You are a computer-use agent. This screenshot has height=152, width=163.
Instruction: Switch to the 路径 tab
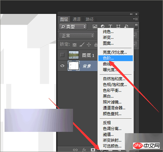pyautogui.click(x=89, y=19)
